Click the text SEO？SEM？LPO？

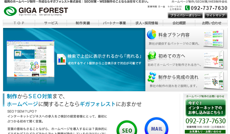tap(22, 112)
